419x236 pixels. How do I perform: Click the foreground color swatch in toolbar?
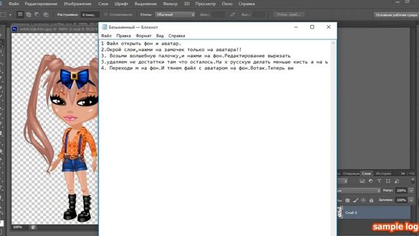click(1, 223)
